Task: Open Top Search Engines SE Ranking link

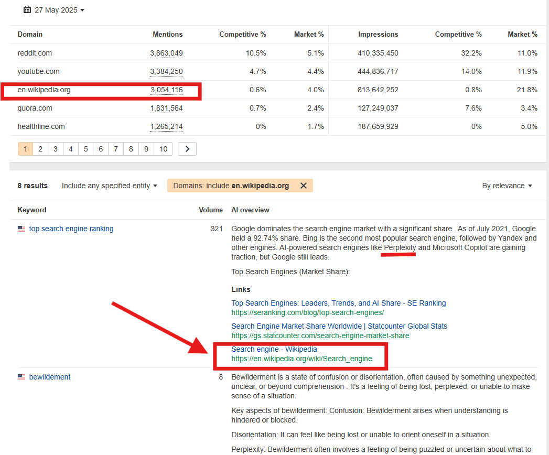Action: (x=339, y=303)
